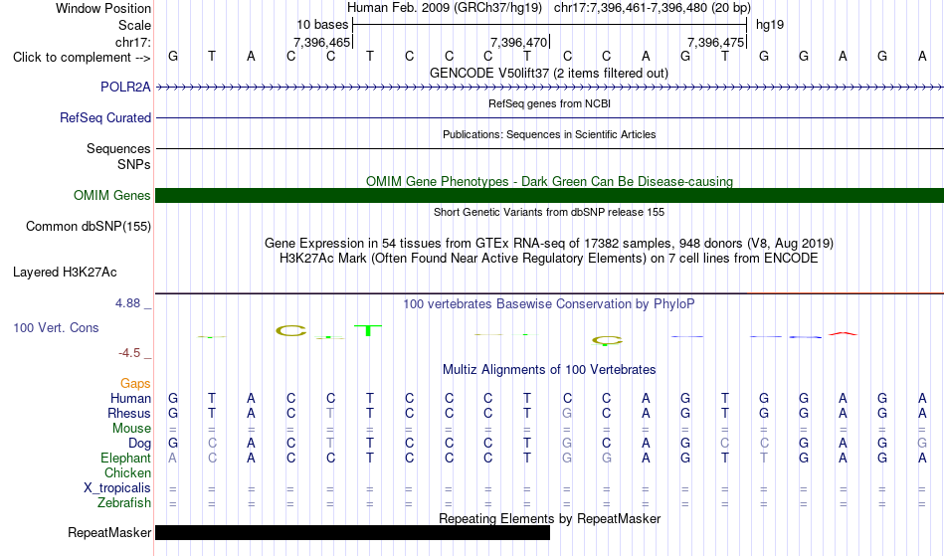This screenshot has width=945, height=556.
Task: Click the '10 bases' scale label
Action: 322,25
